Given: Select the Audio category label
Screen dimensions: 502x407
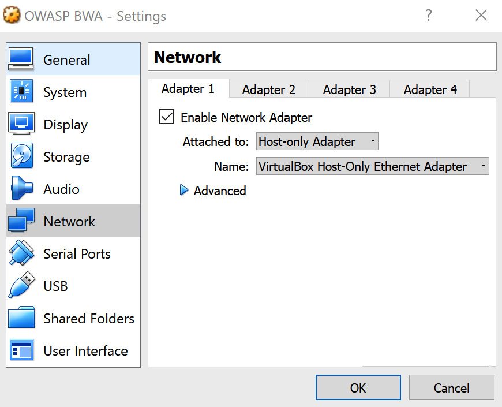Looking at the screenshot, I should (62, 189).
